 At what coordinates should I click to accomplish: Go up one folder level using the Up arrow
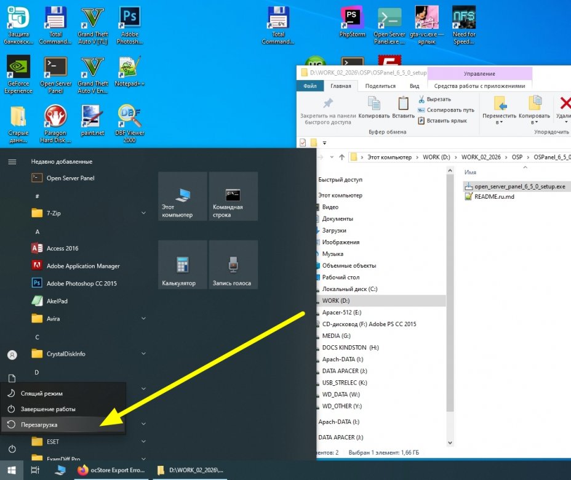[341, 157]
